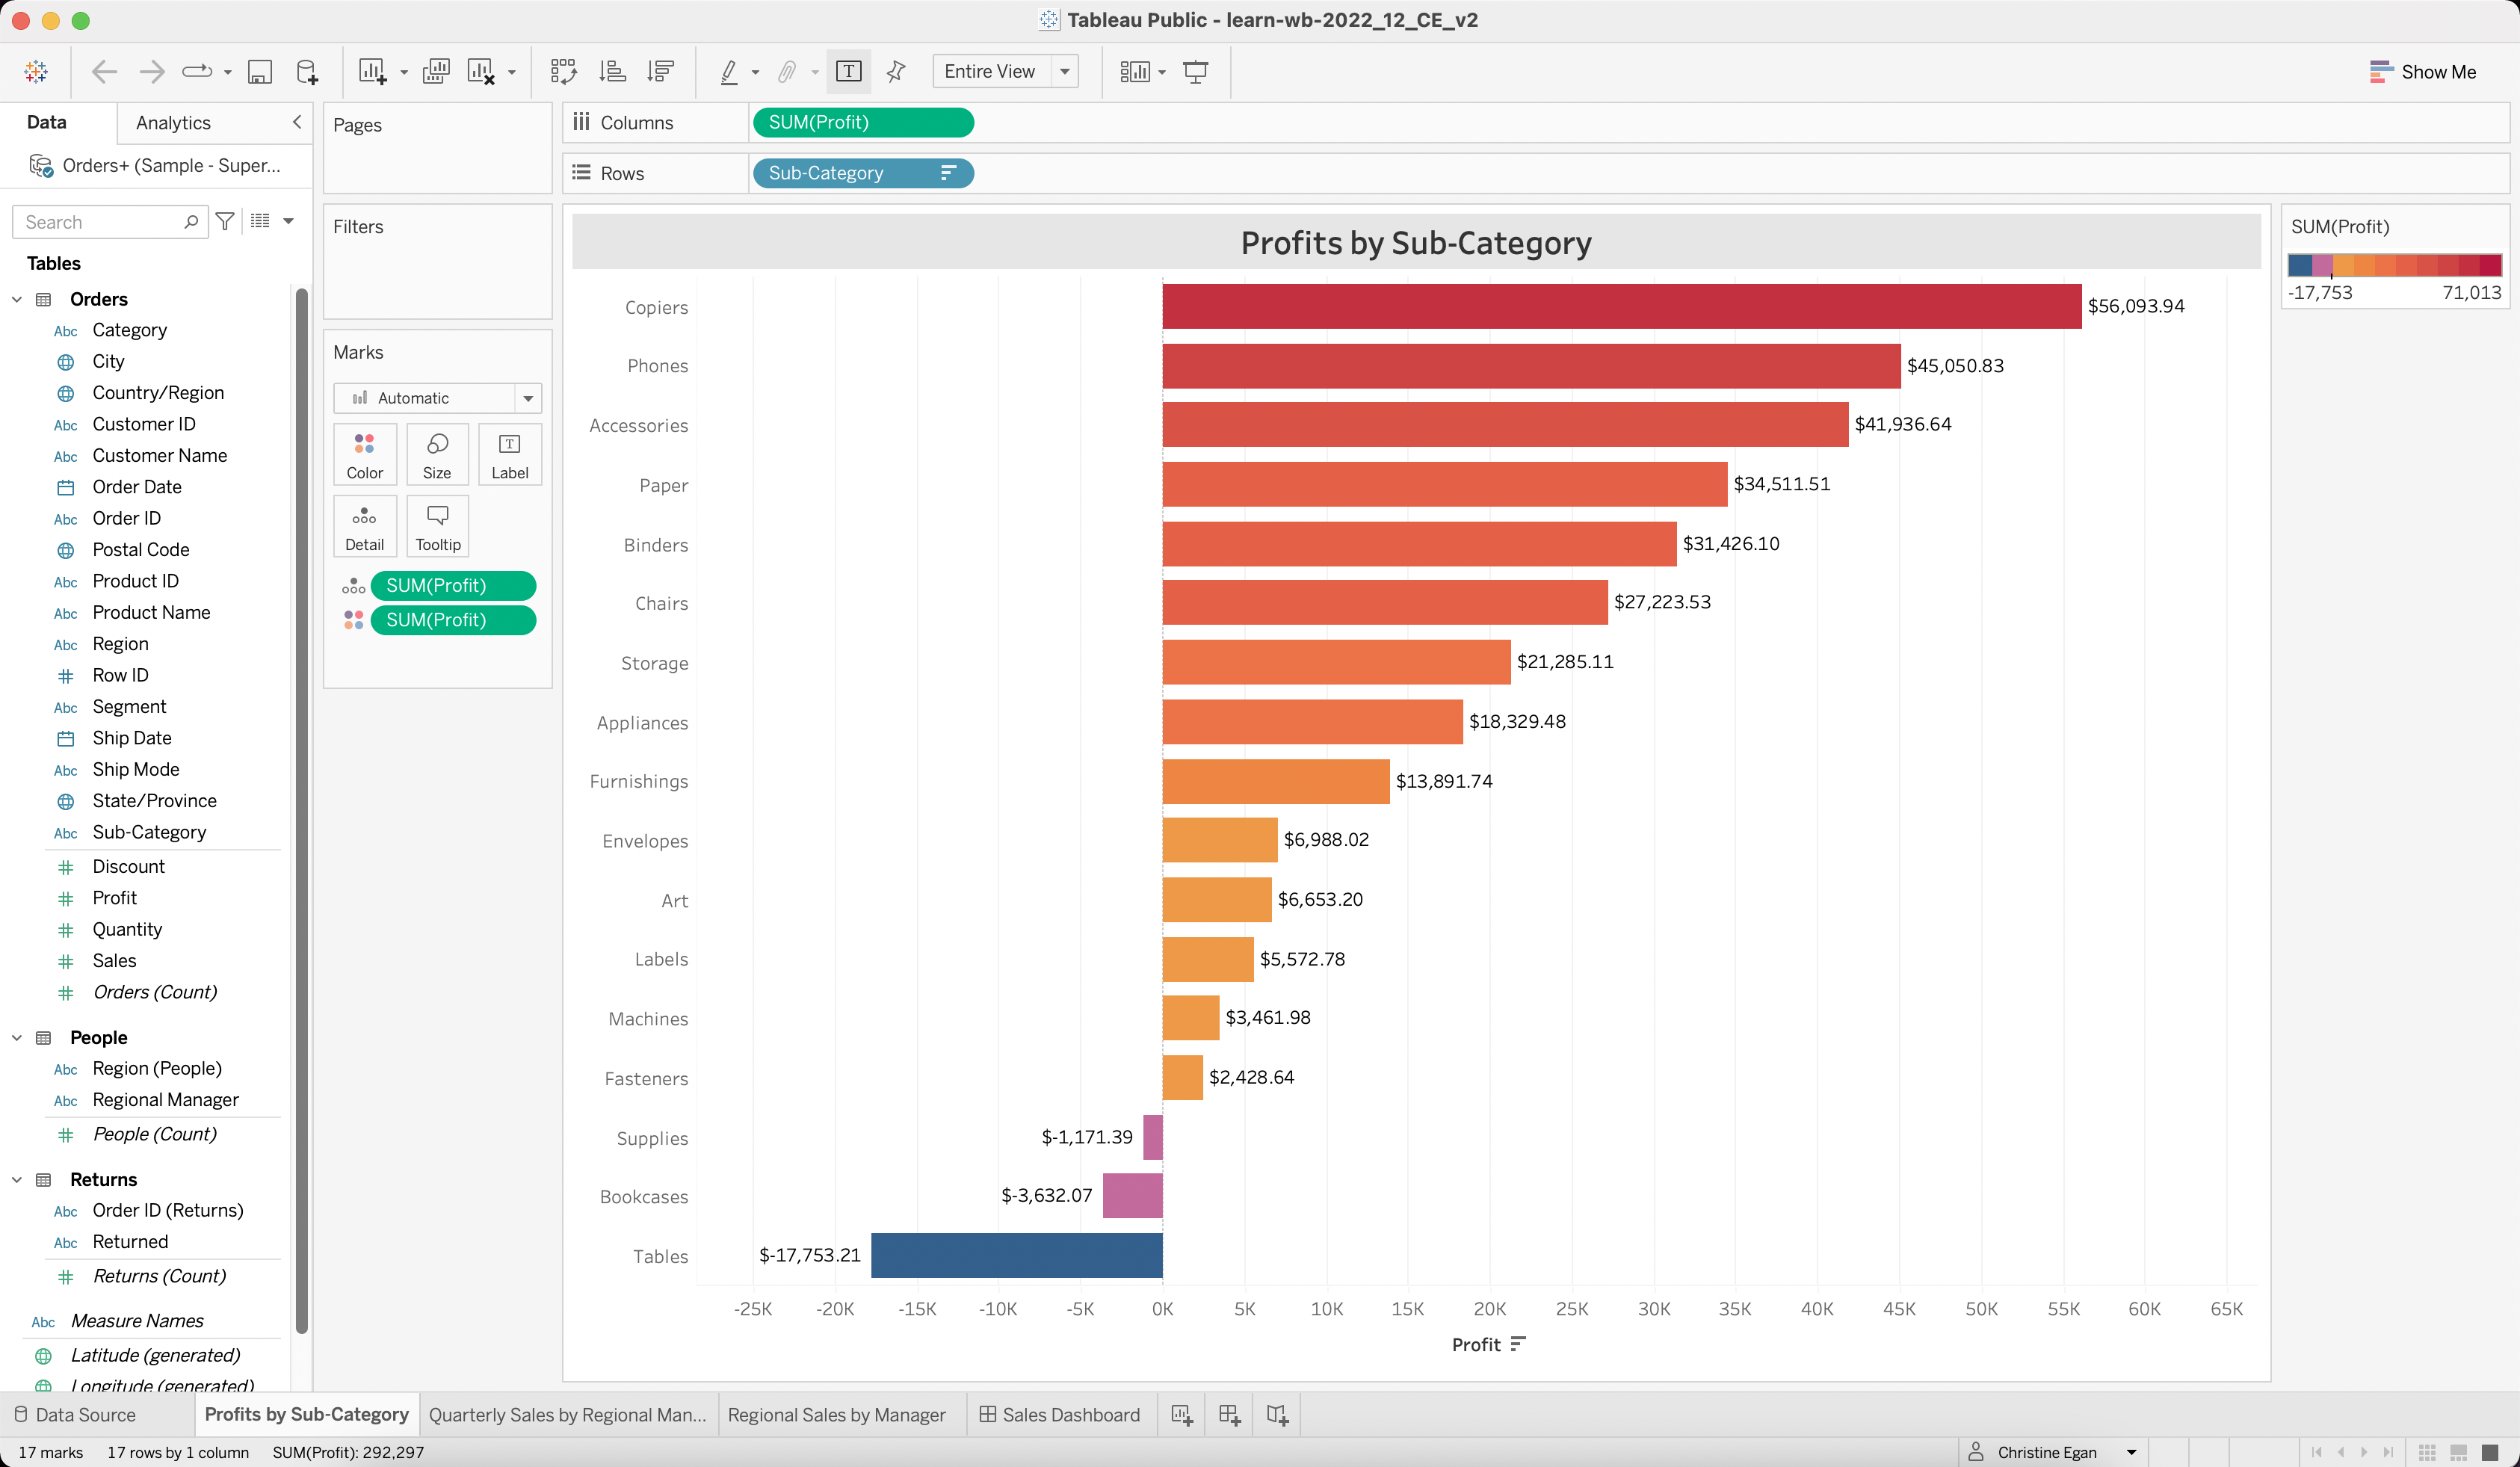Click the new dashboard icon in tab bar
2520x1467 pixels.
tap(1229, 1415)
